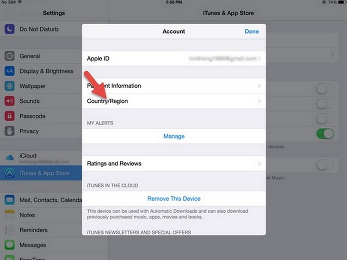Image resolution: width=347 pixels, height=260 pixels.
Task: Expand the Country/Region row chevron
Action: [x=259, y=101]
